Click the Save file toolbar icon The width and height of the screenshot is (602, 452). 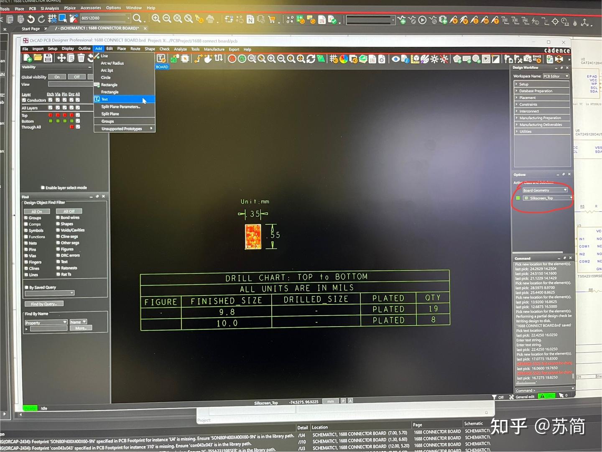(48, 58)
